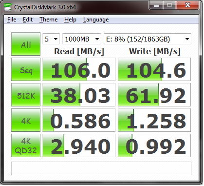This screenshot has width=204, height=186.
Task: Open the Theme menu
Action: [x=49, y=20]
